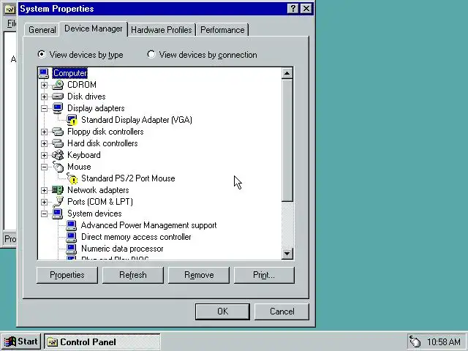Collapse the Mouse node
468x351 pixels.
44,167
